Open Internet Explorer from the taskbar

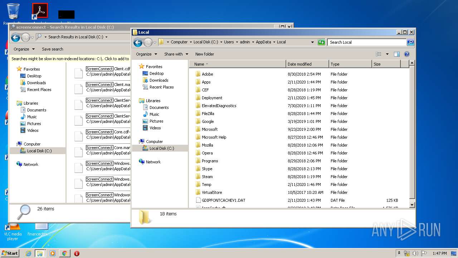click(x=28, y=253)
